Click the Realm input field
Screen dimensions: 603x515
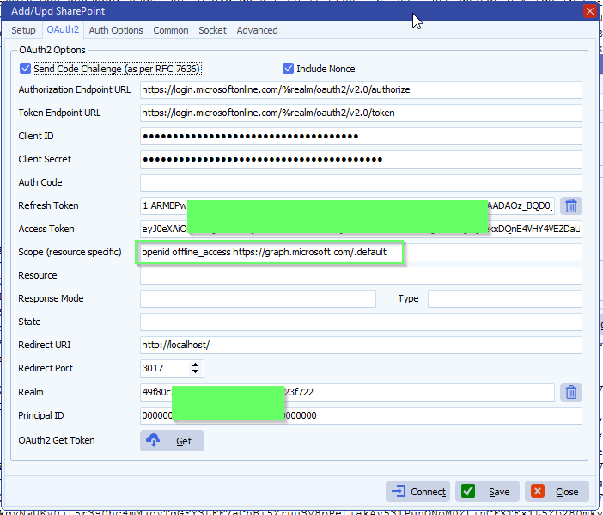347,392
